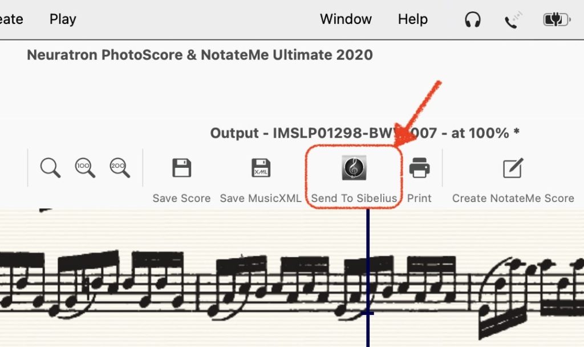Image resolution: width=584 pixels, height=347 pixels.
Task: Click the 'Create NotateMe Score' text label
Action: tap(513, 199)
